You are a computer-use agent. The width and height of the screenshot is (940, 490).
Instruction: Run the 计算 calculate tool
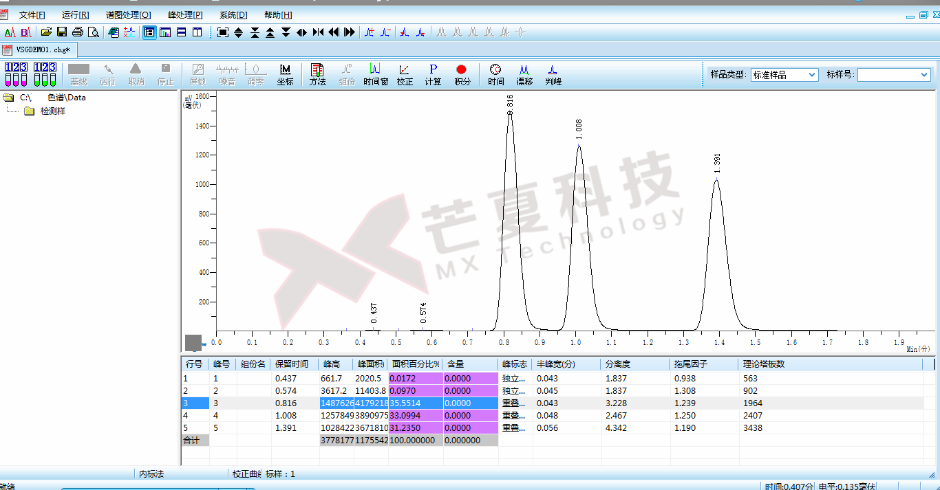(x=433, y=75)
